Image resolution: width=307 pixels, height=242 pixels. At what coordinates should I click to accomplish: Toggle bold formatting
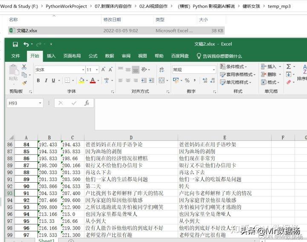[38, 81]
